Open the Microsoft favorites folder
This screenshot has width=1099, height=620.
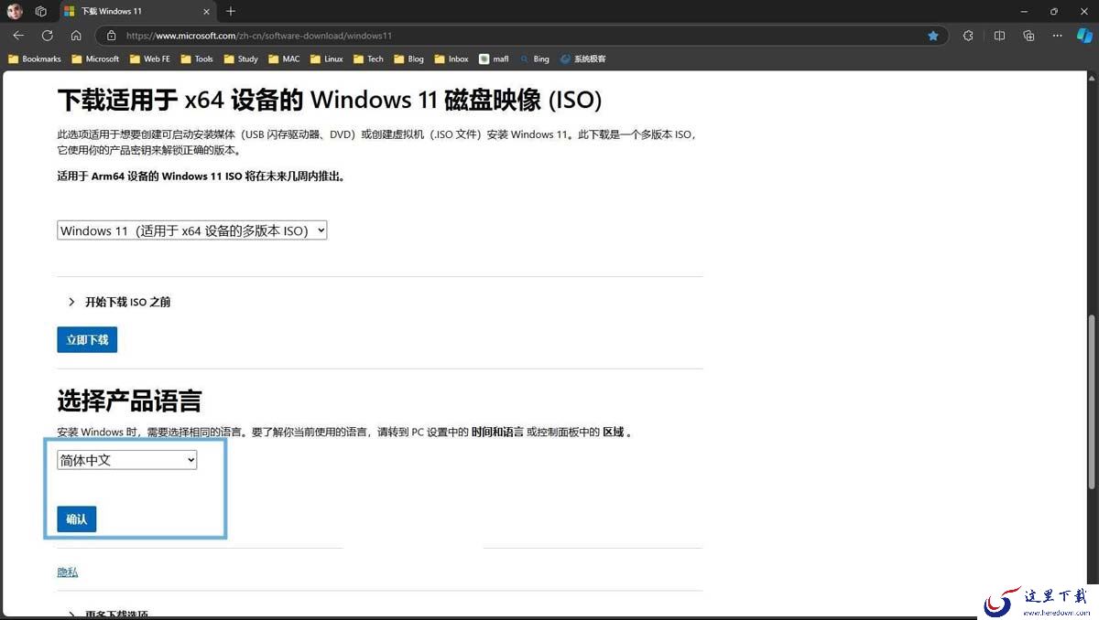(x=94, y=59)
